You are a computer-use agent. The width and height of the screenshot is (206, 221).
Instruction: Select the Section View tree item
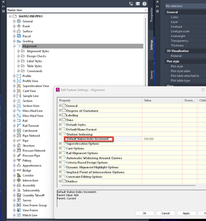31,106
